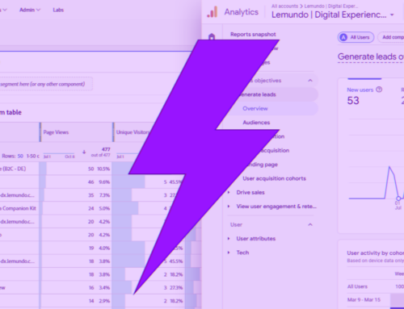Viewport: 404px width, 309px height.
Task: Open the Landing page report
Action: coord(263,165)
